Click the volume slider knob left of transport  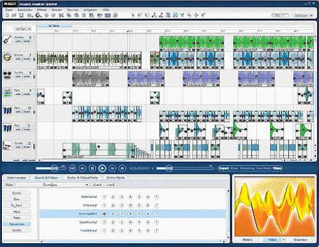54,169
